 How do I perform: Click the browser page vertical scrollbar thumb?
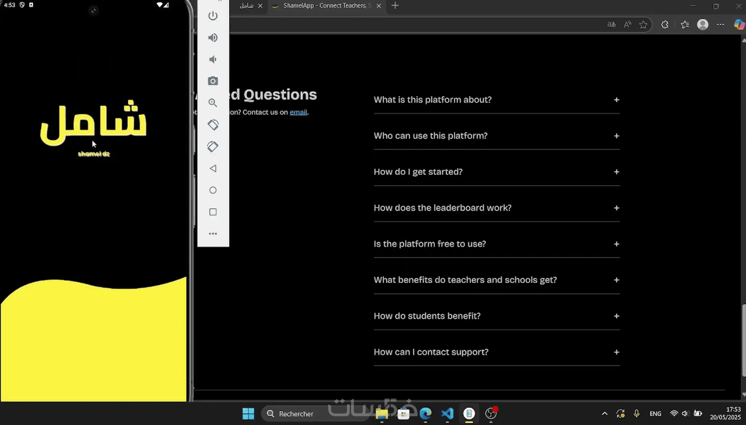point(743,340)
